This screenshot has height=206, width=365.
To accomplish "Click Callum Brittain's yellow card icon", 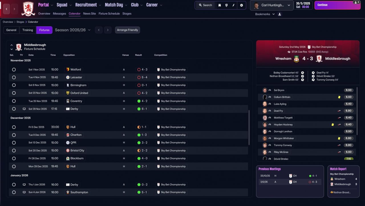I will [x=339, y=97].
